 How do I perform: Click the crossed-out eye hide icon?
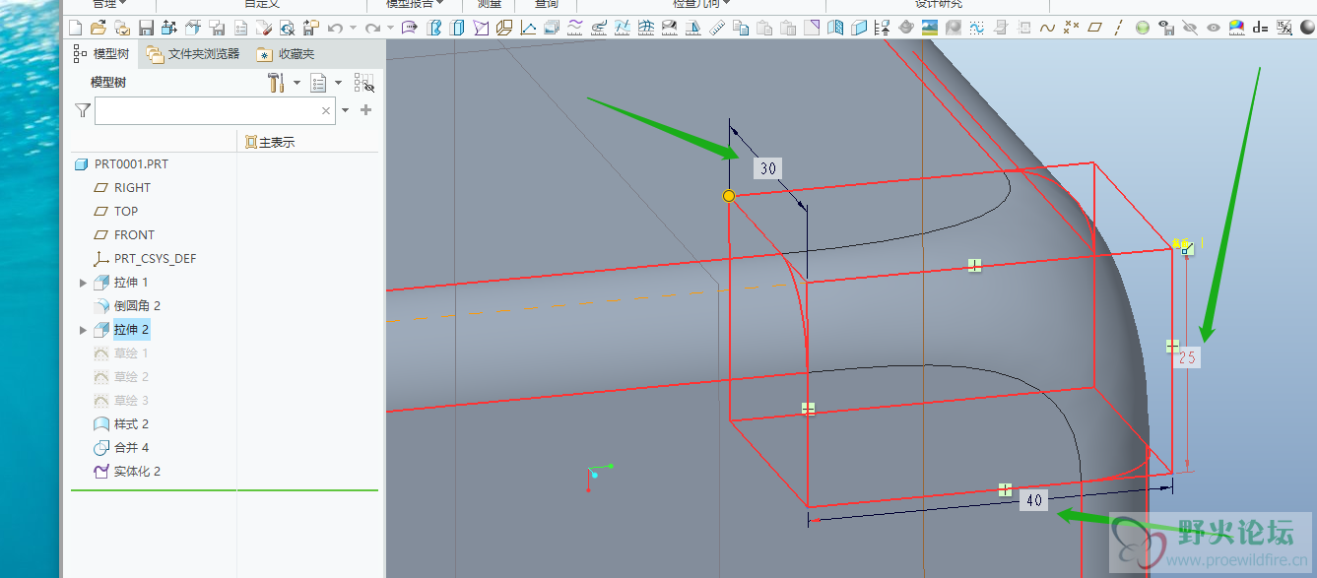coord(1190,28)
